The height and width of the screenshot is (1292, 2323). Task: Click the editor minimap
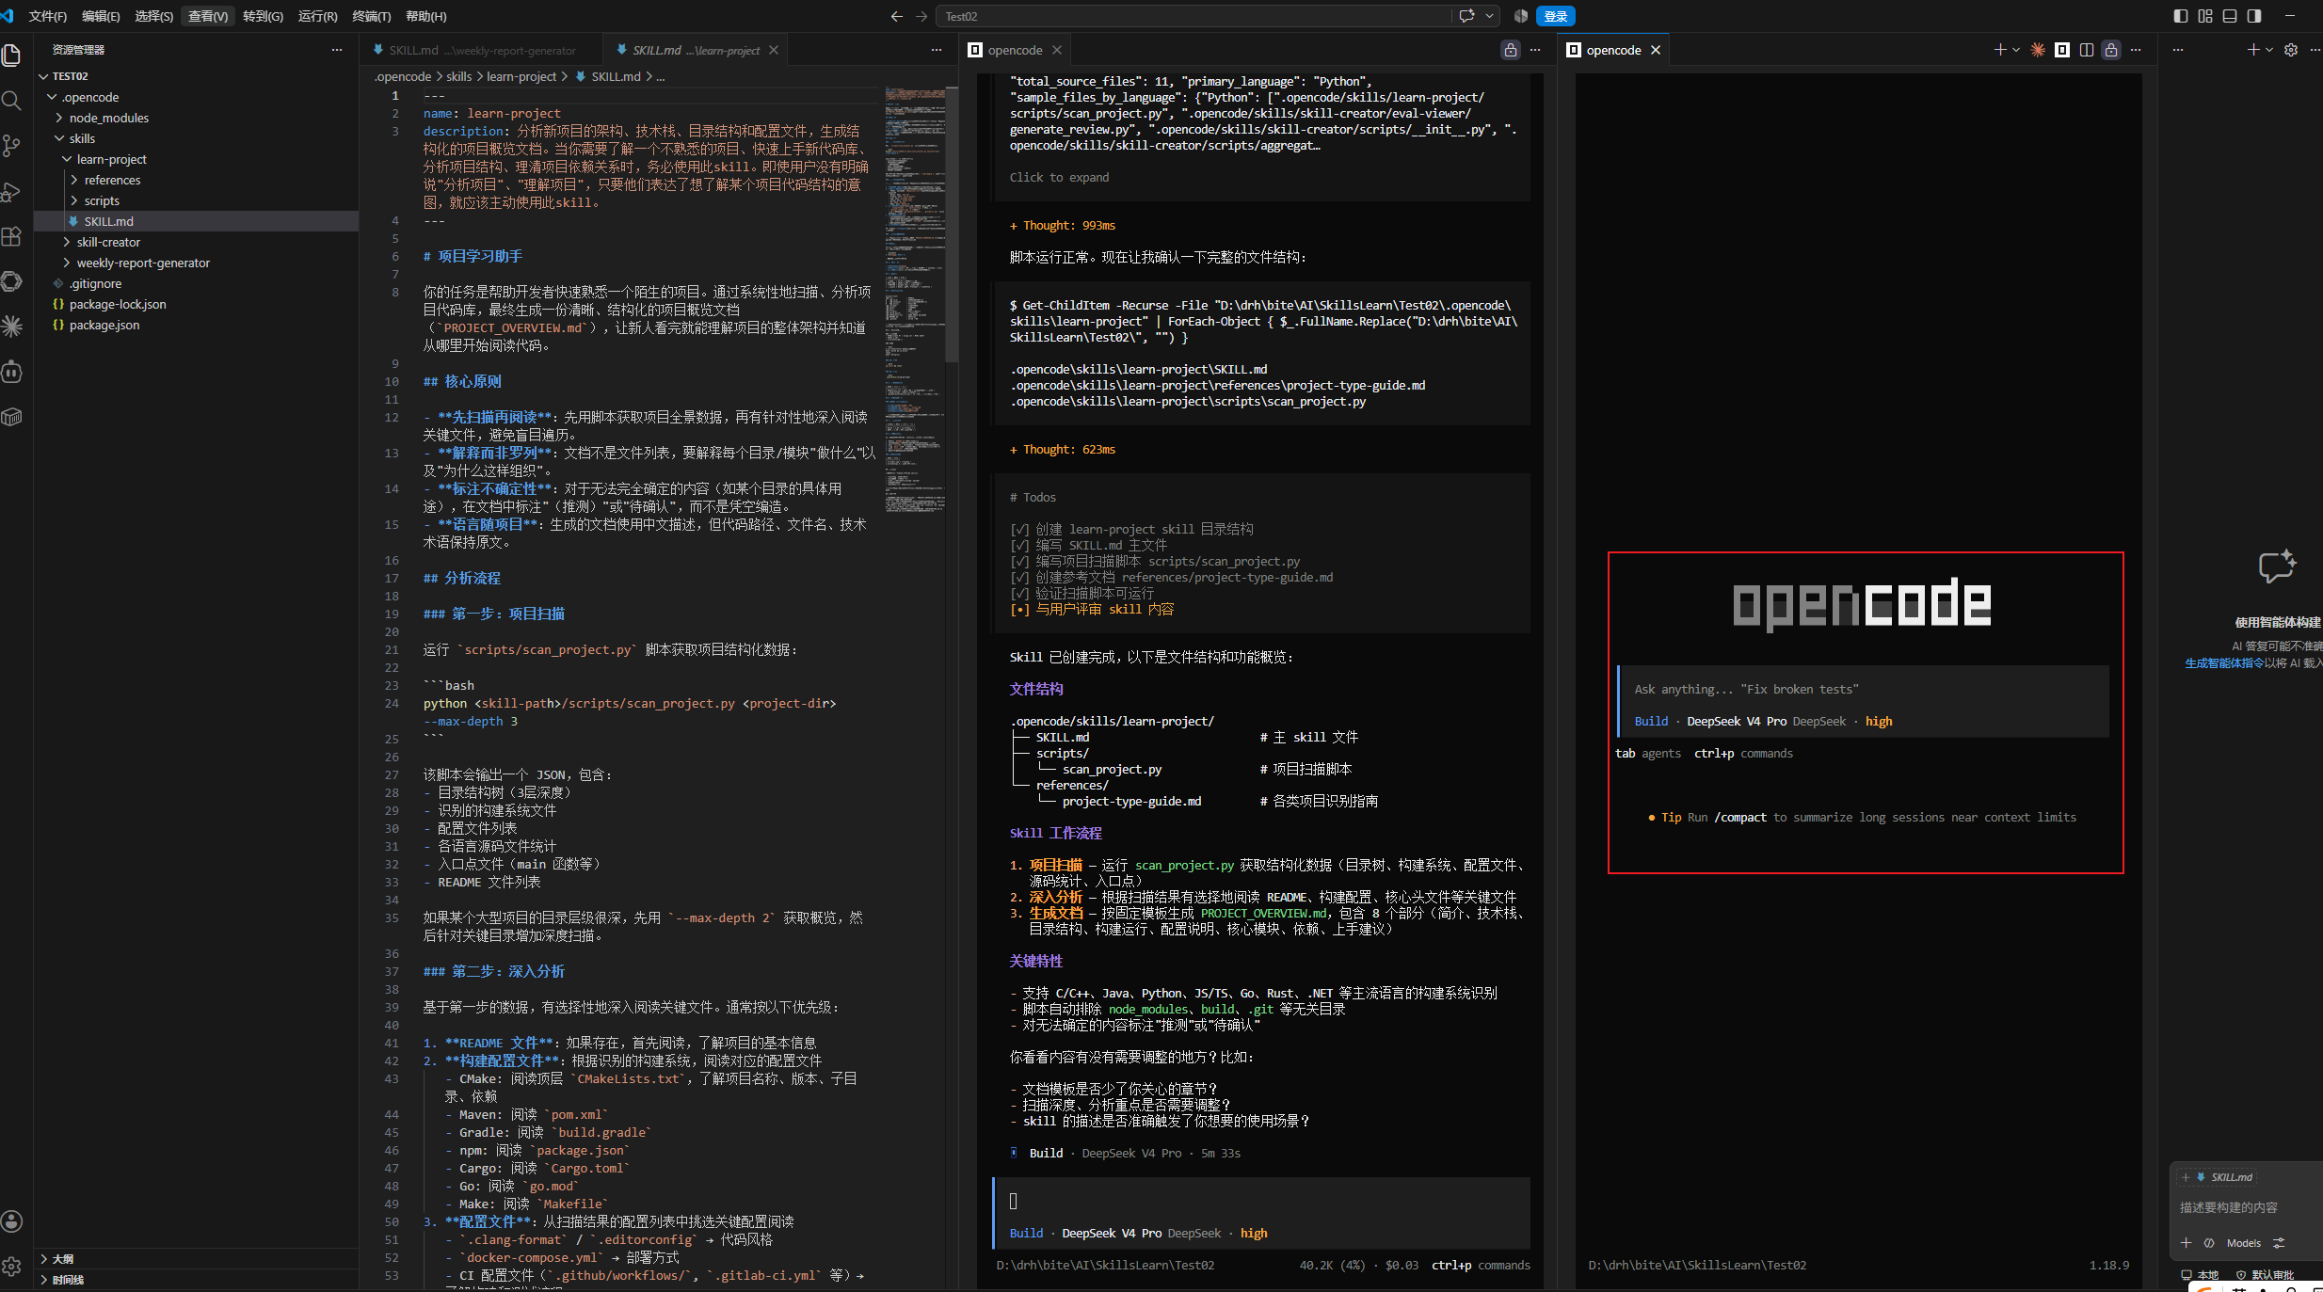click(x=914, y=299)
